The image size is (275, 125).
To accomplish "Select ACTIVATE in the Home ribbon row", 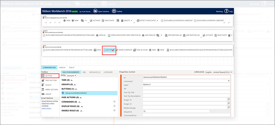I will click(95, 21).
